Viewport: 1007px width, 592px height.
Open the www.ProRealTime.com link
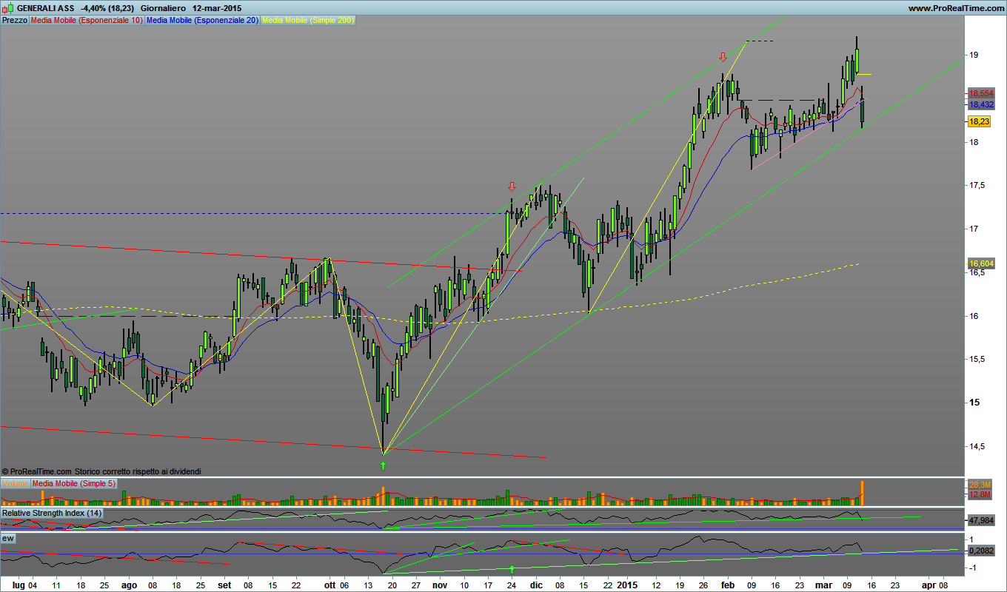pyautogui.click(x=955, y=8)
